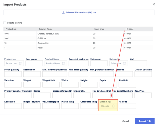Focus the Expected cost price field
The image size is (159, 127).
(x=78, y=63)
